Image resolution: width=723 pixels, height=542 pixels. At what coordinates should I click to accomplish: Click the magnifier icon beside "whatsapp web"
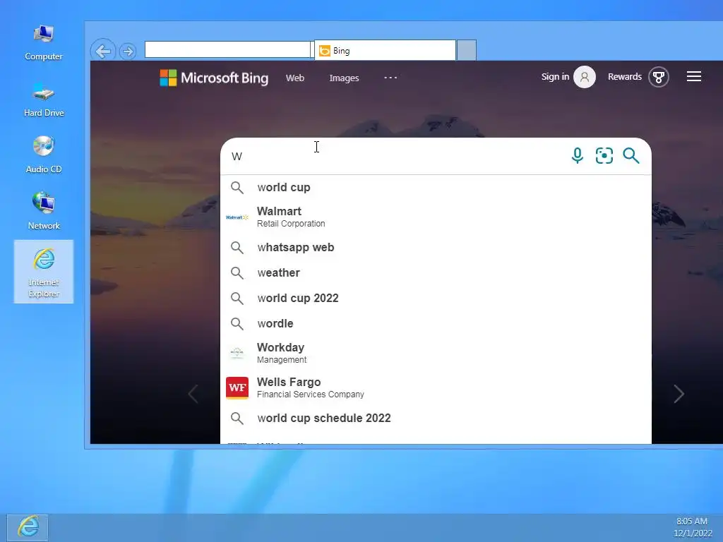(x=237, y=248)
